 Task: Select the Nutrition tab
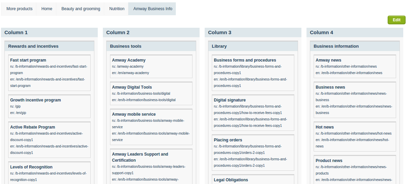(x=116, y=9)
